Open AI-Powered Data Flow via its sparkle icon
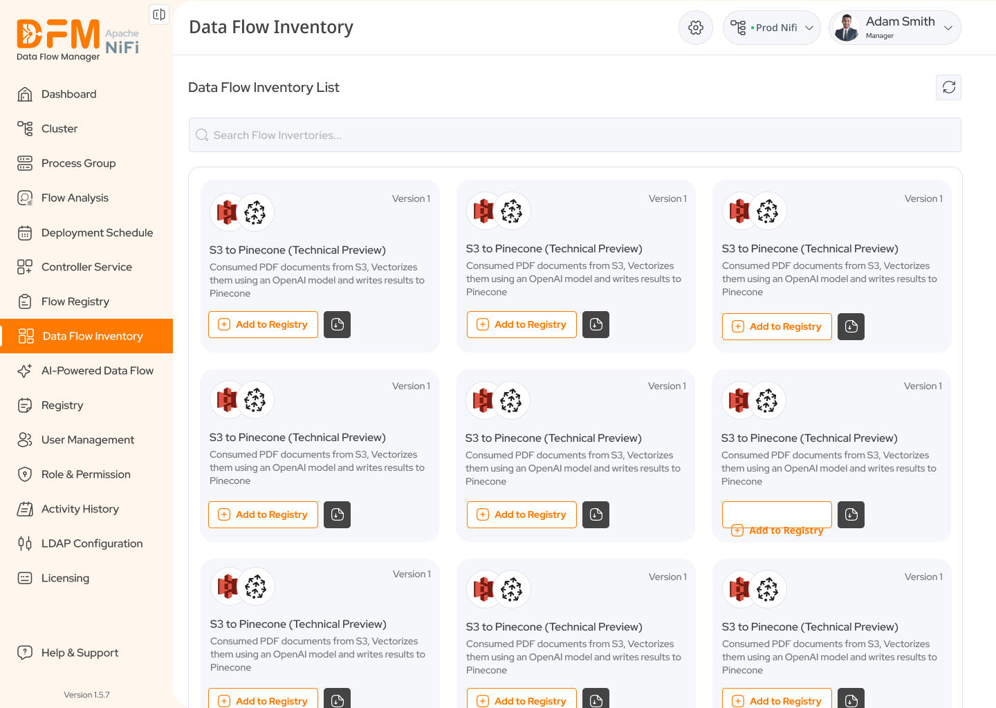The image size is (996, 708). 25,371
